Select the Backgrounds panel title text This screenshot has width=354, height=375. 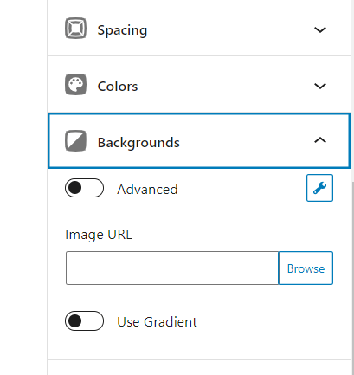(x=138, y=143)
